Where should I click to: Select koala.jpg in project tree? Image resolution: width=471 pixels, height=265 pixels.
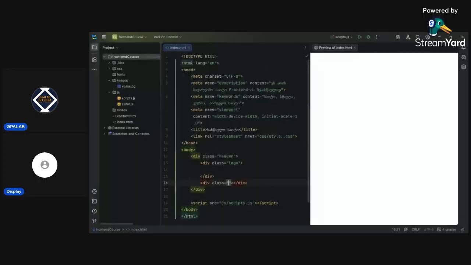tap(126, 86)
